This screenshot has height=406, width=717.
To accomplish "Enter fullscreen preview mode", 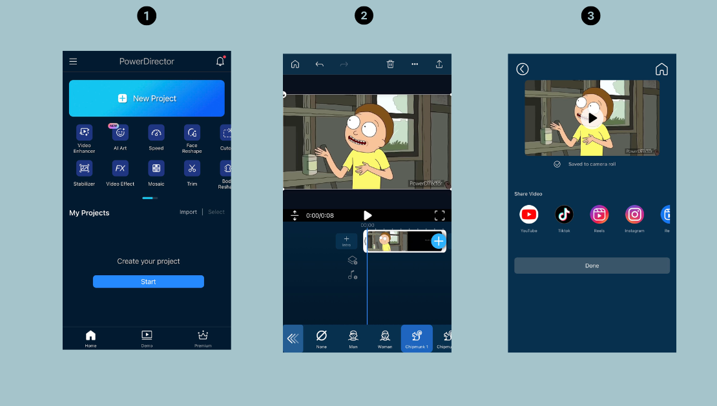I will pos(439,215).
